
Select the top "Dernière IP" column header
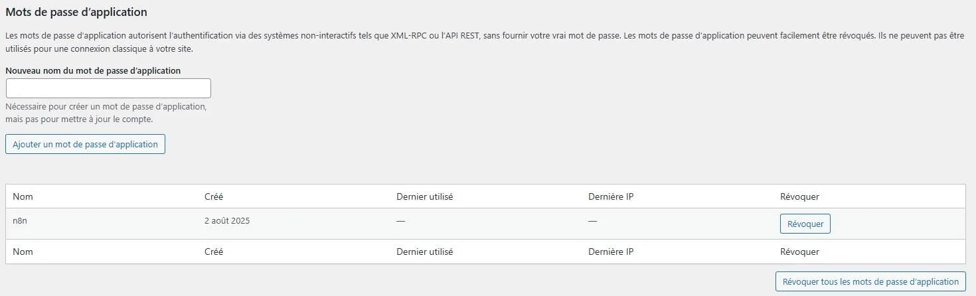point(611,197)
